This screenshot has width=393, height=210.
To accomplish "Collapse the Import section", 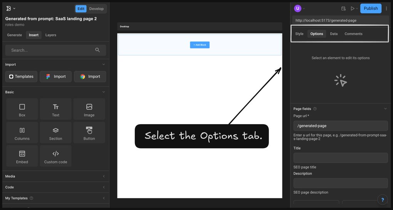I will click(x=104, y=64).
